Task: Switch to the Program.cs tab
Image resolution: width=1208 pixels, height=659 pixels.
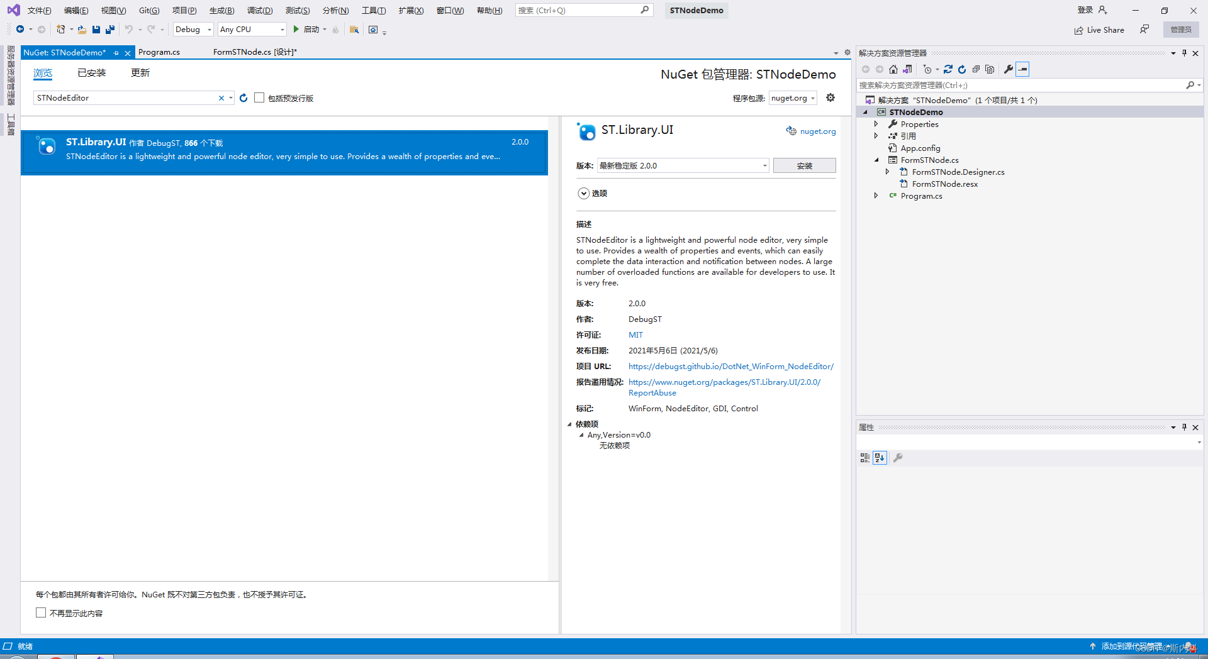Action: tap(159, 52)
